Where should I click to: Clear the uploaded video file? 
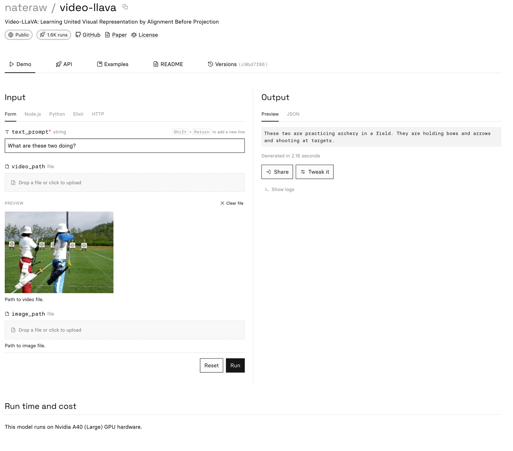[232, 203]
